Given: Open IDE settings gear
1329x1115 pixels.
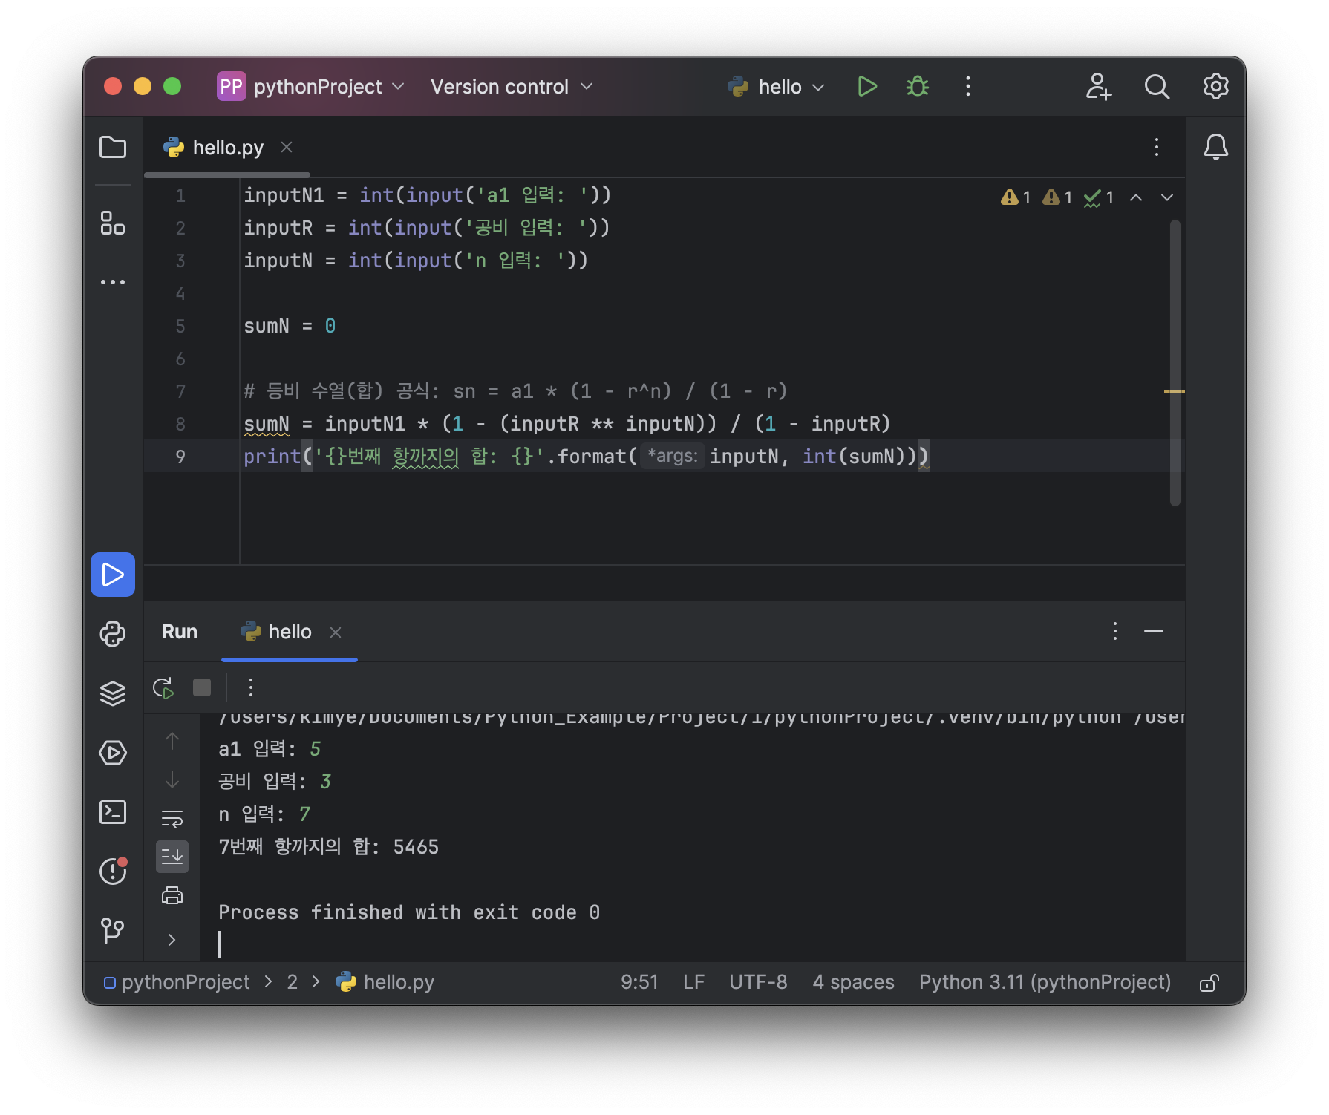Looking at the screenshot, I should click(1215, 87).
